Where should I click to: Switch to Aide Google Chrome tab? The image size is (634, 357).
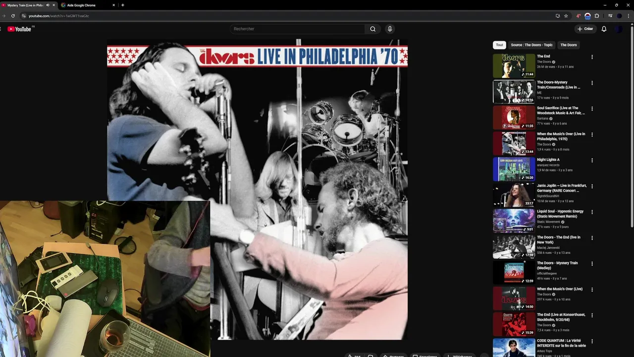point(87,5)
